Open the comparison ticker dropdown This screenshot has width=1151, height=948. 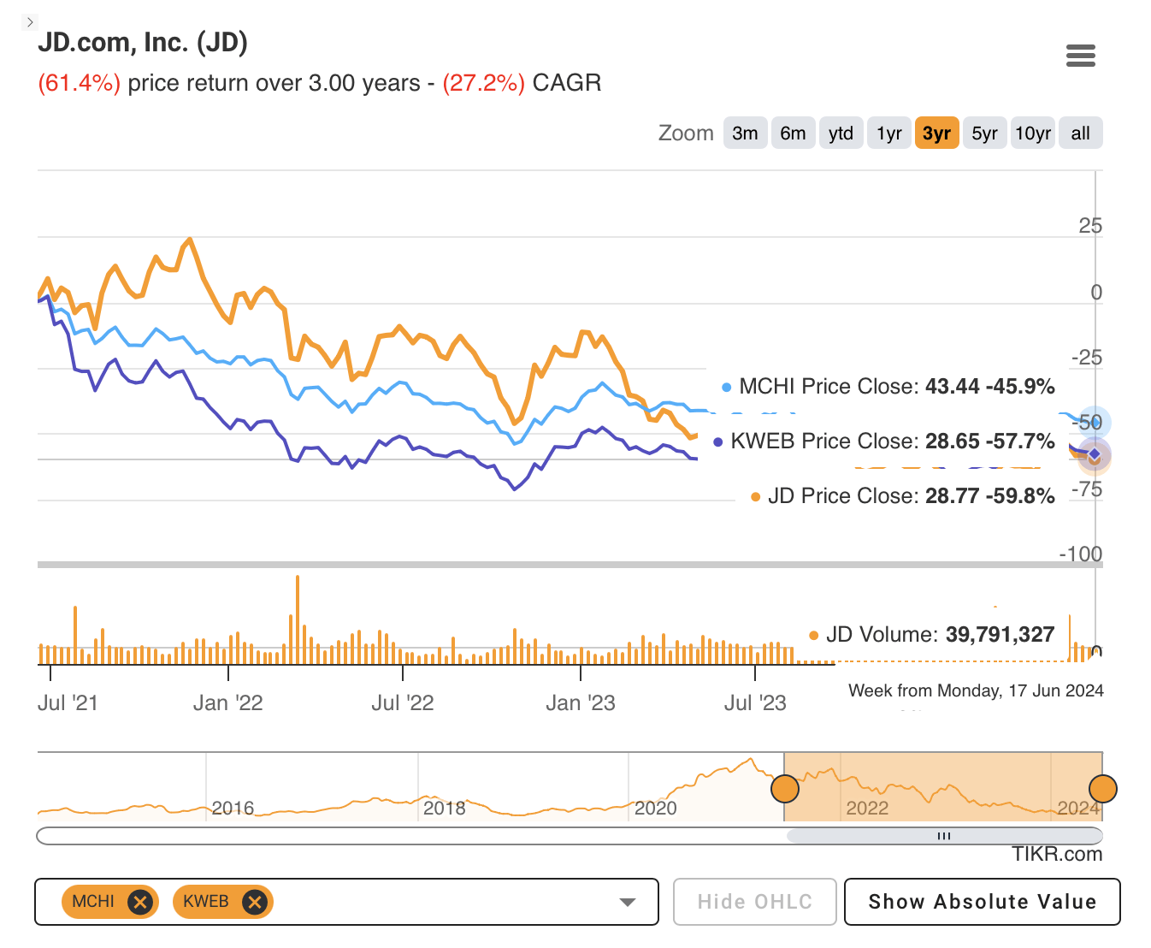click(629, 902)
